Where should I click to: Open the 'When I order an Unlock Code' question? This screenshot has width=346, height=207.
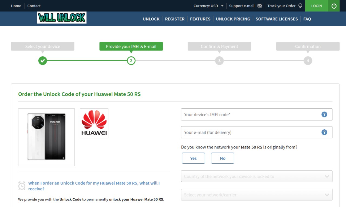(x=94, y=186)
